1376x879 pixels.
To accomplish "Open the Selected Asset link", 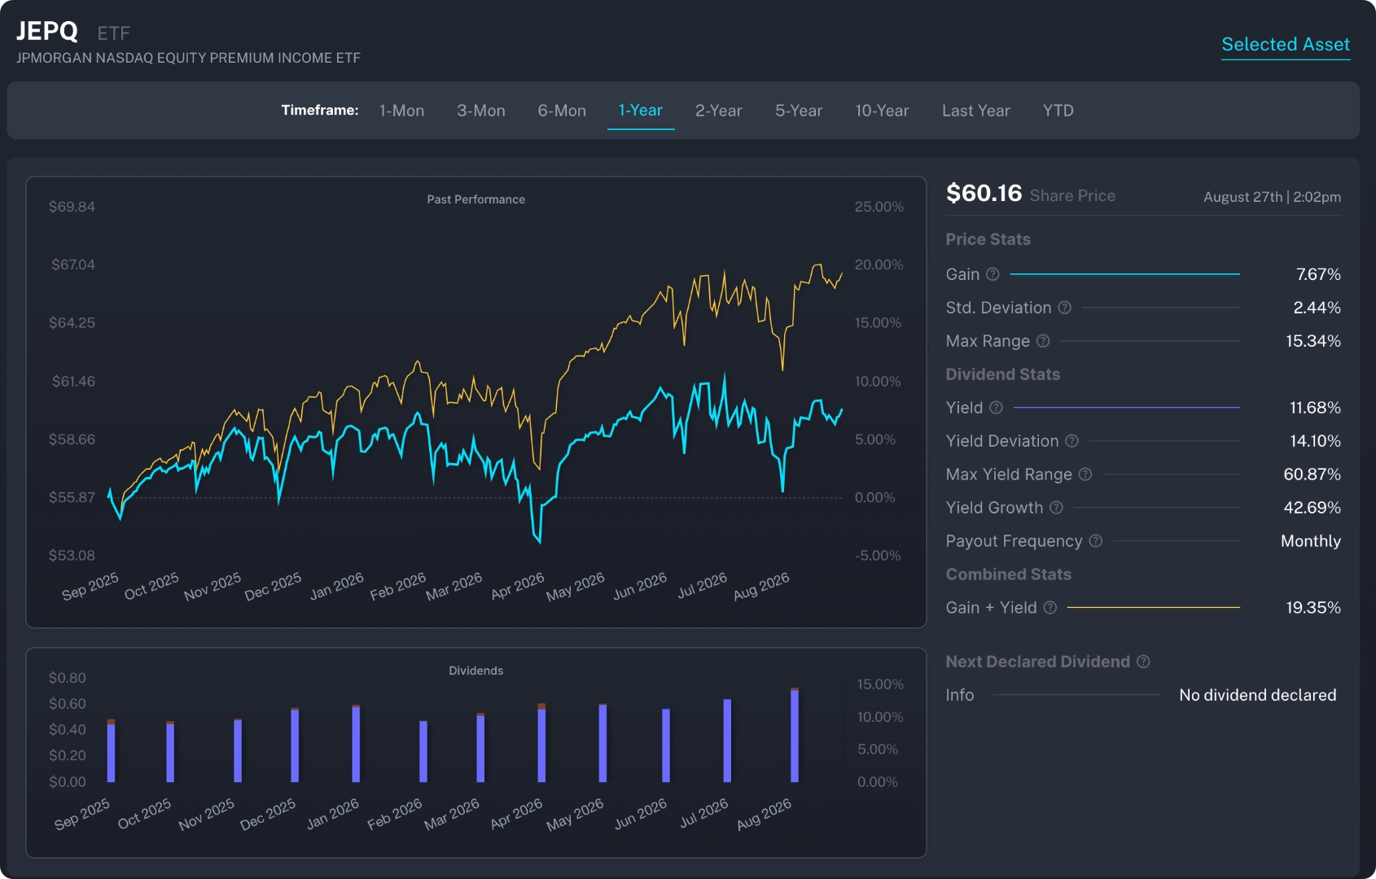I will coord(1286,45).
